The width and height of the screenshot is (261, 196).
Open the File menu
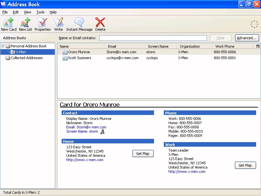point(5,12)
